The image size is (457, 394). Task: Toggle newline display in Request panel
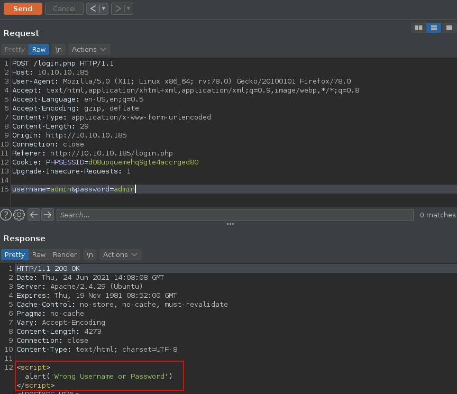tap(58, 49)
